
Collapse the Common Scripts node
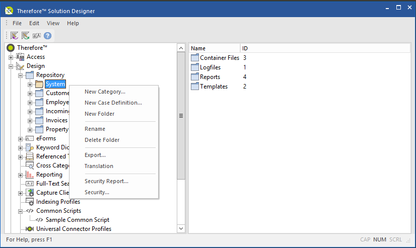point(21,211)
